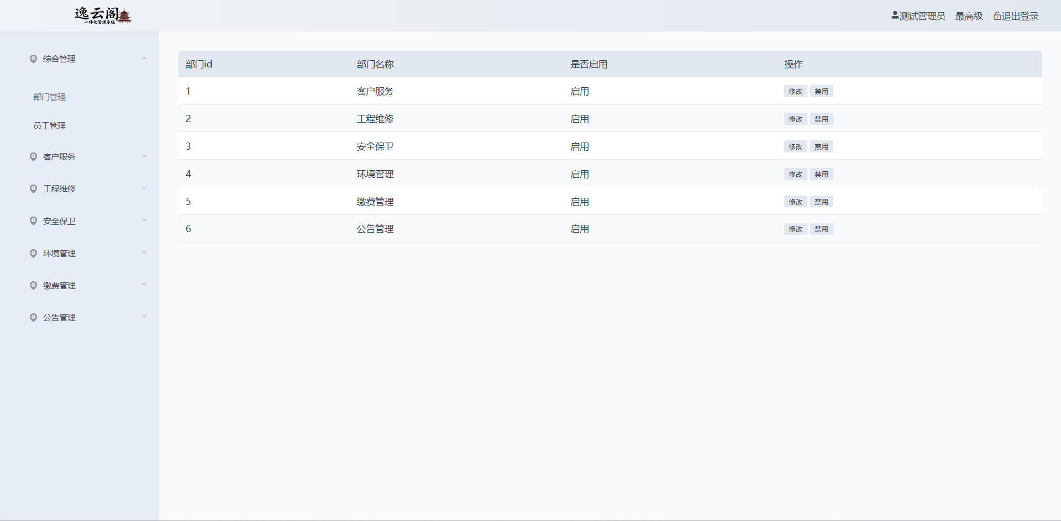This screenshot has height=521, width=1061.
Task: Click the pin icon next to 综合管理
Action: 33,59
